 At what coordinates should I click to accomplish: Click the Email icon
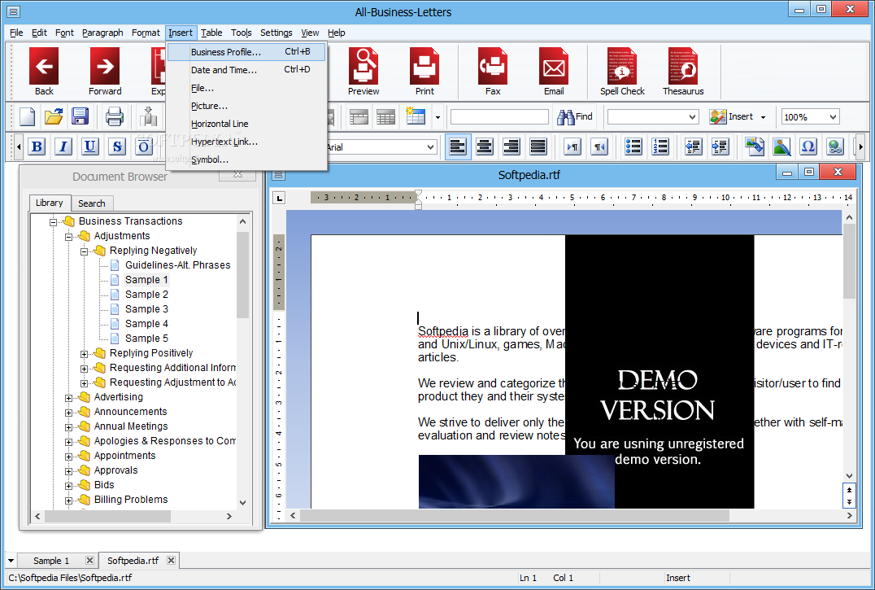tap(554, 72)
